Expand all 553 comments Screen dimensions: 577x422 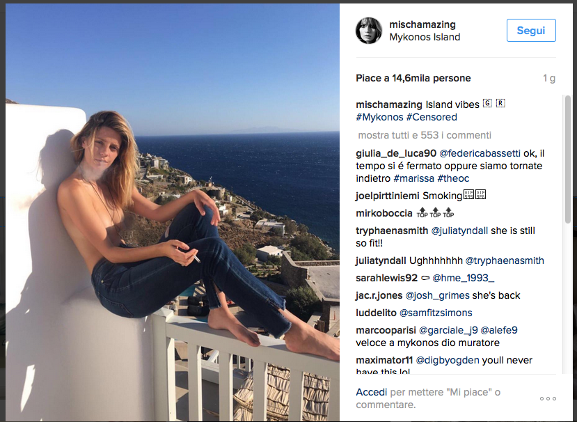(x=425, y=135)
